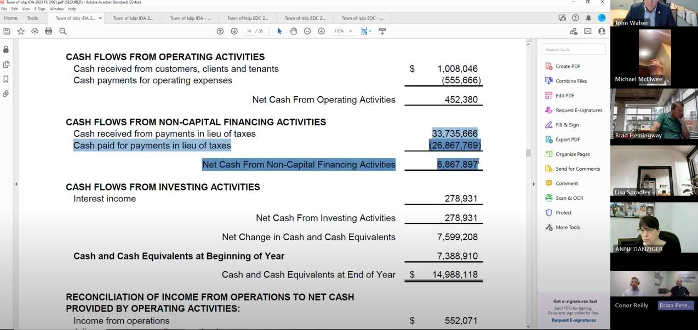Expand the left navigation pane arrow
698x330 pixels.
(16, 184)
